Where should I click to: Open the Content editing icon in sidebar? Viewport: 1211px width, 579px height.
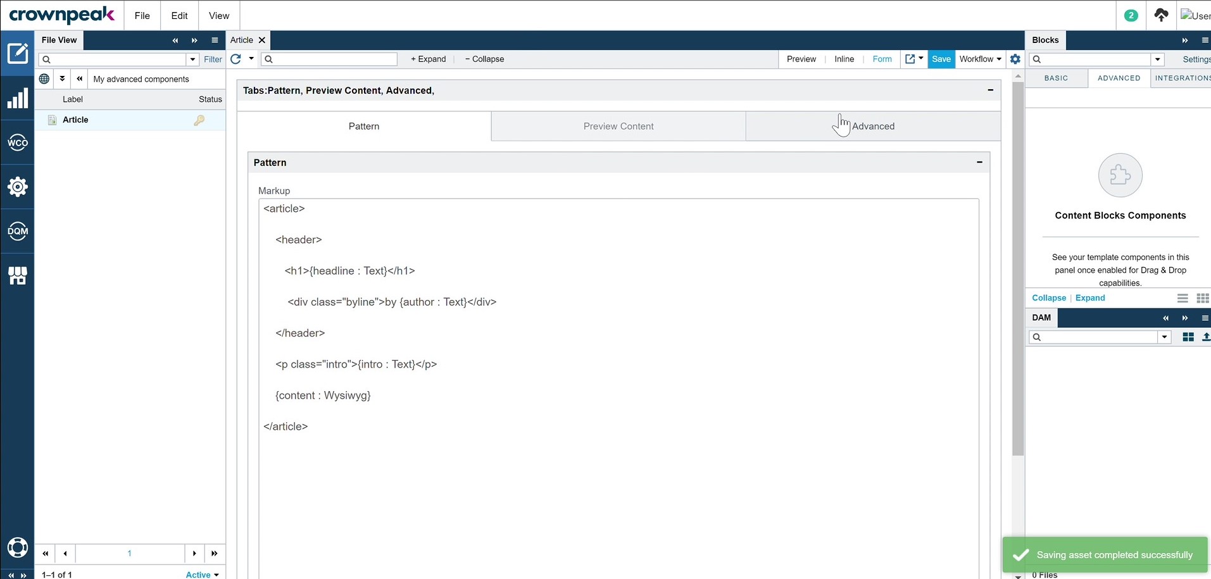[18, 53]
